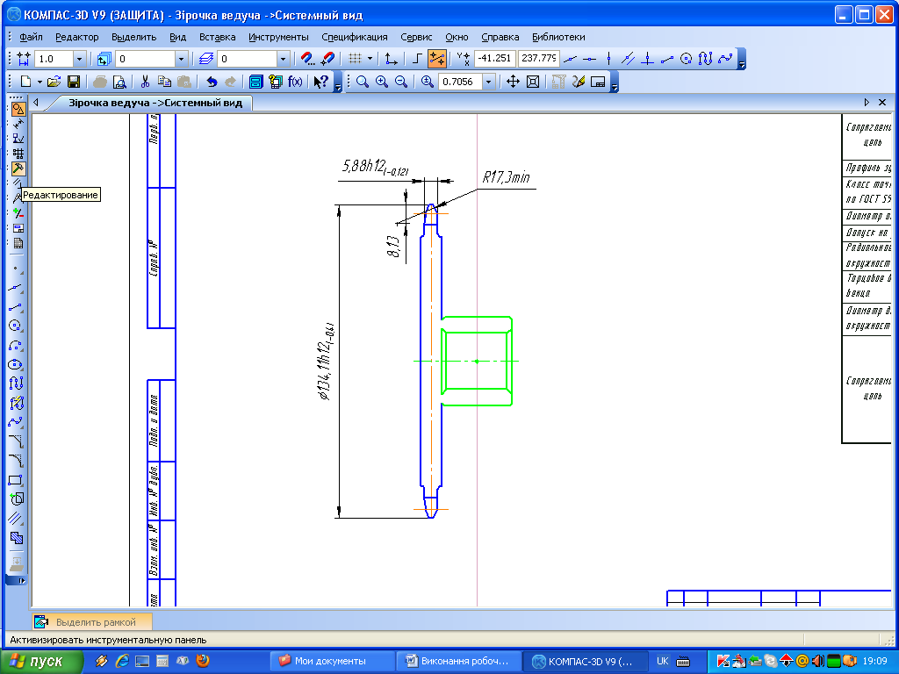Open the current scale 1.0 dropdown
Viewport: 899px width, 674px height.
(80, 59)
